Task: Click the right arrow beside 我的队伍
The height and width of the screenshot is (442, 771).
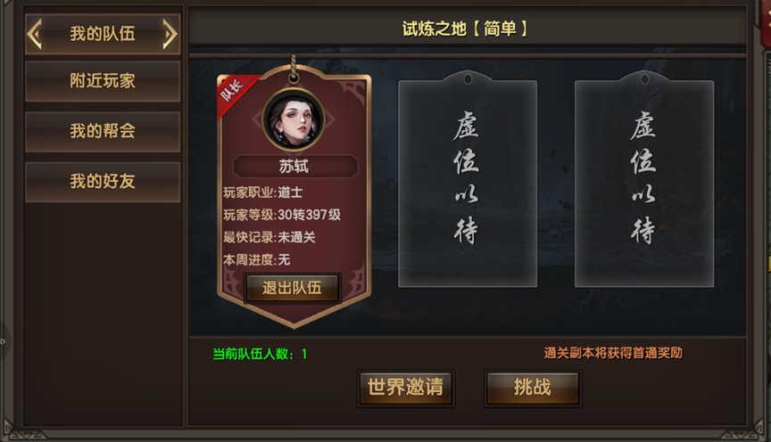Action: pos(170,34)
